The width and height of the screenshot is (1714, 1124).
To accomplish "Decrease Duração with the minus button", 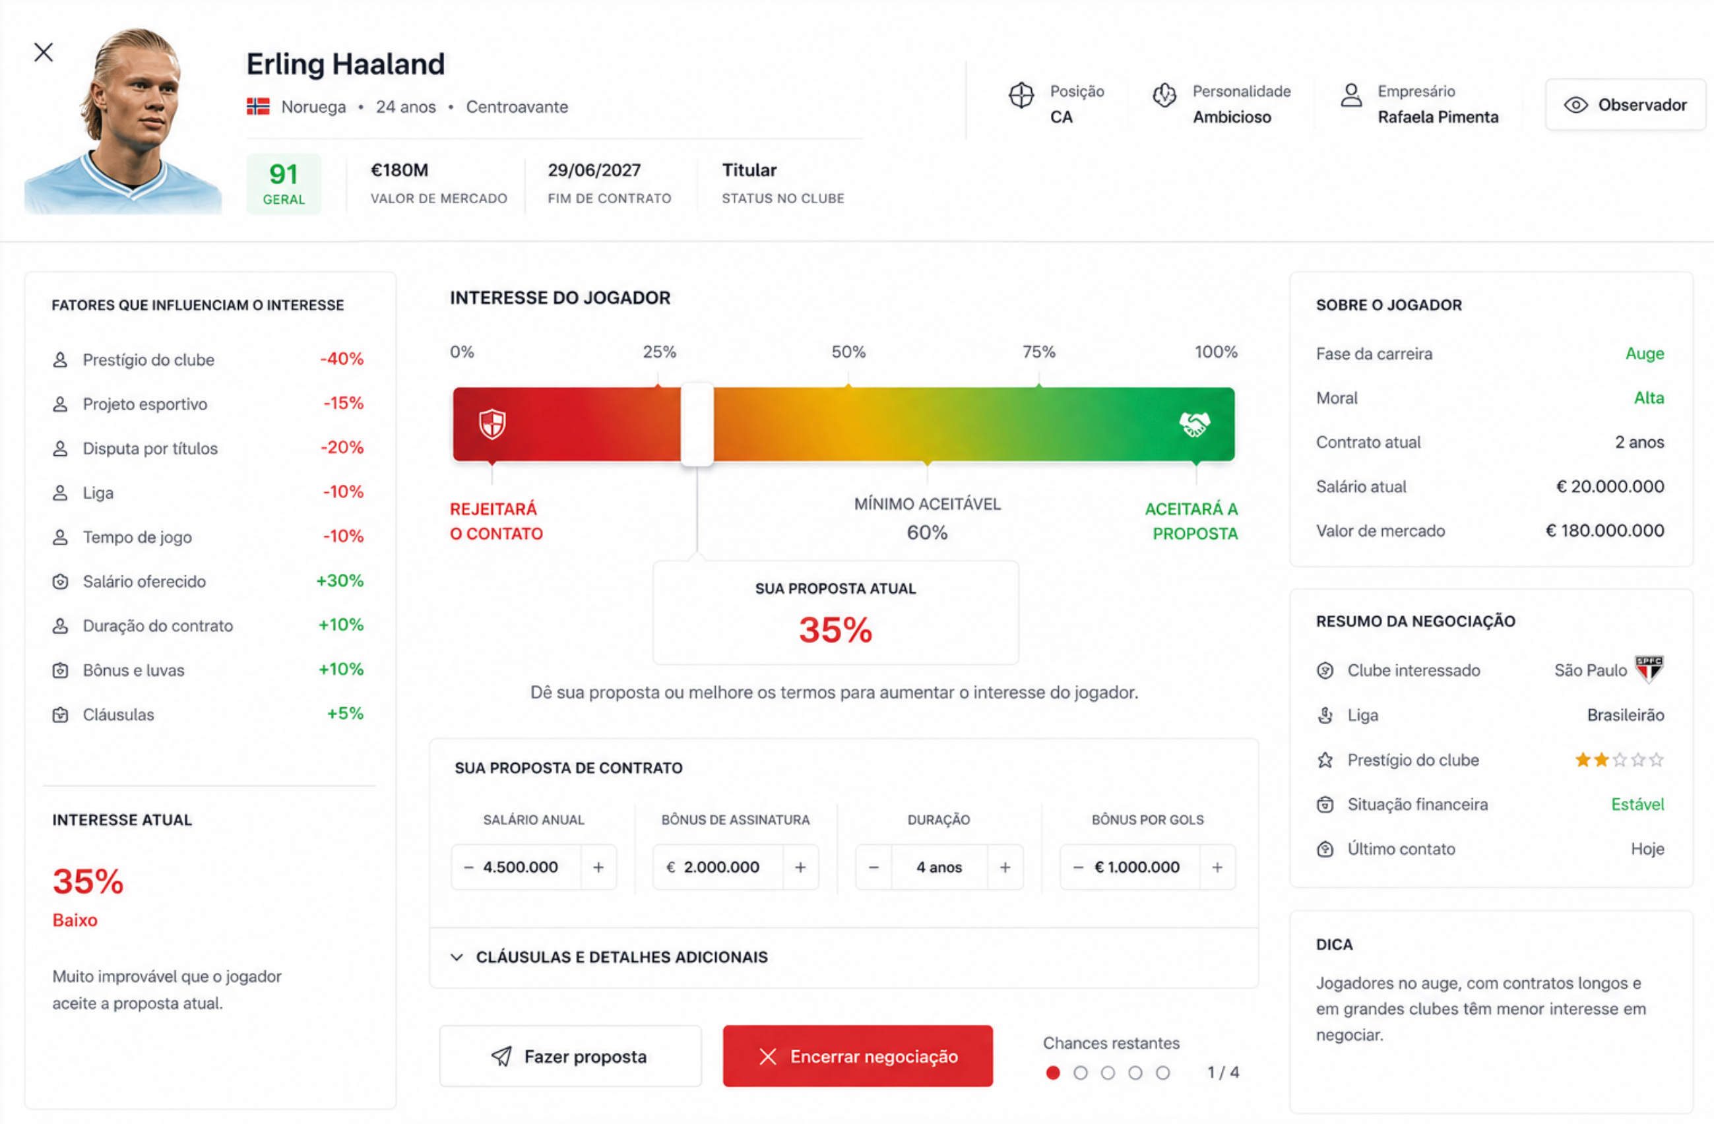I will tap(873, 867).
